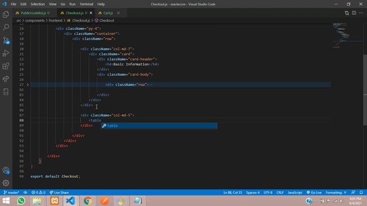Click the editor vertical scrollbar
Viewport: 367px width, 206px height.
tap(365, 90)
